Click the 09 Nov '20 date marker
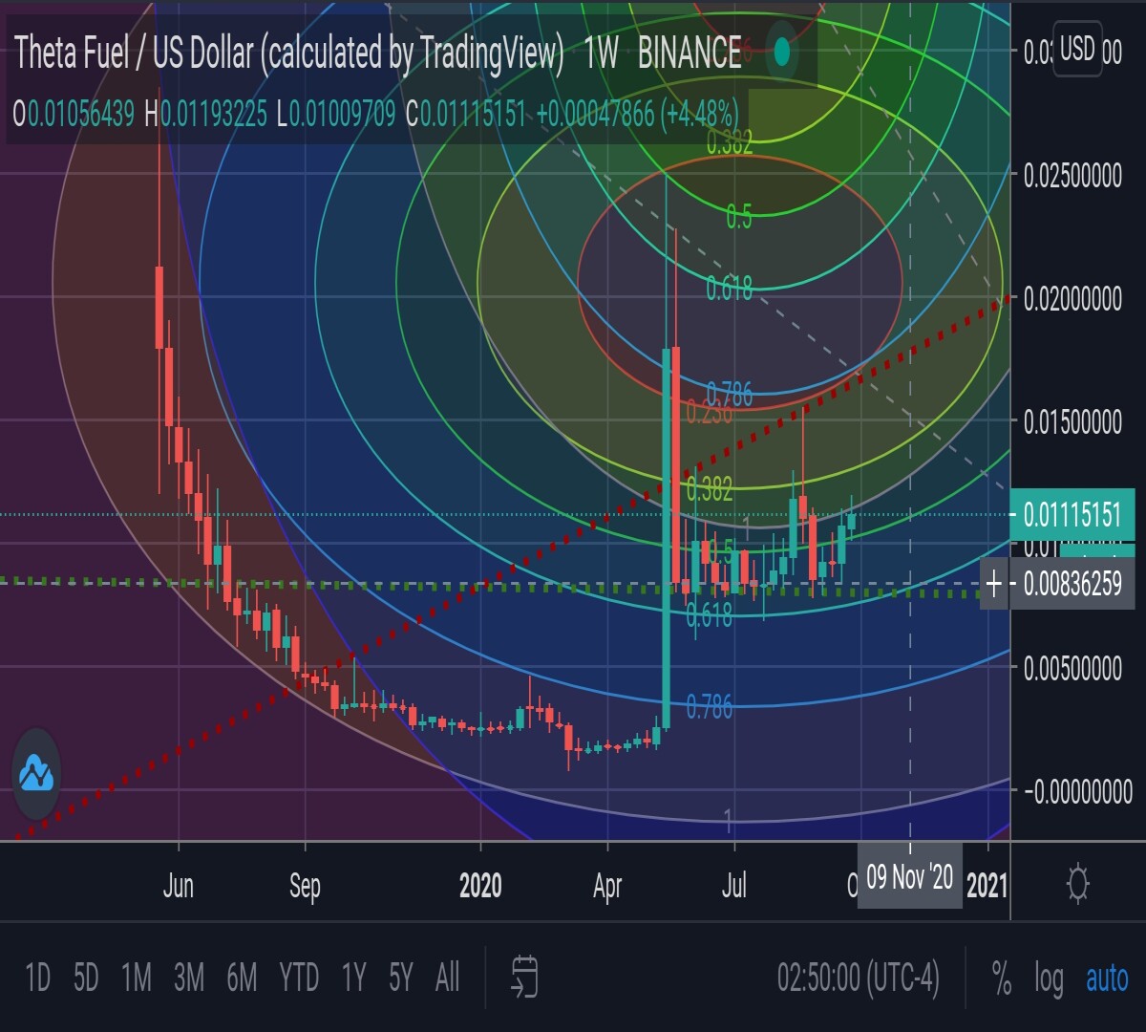 [x=909, y=876]
